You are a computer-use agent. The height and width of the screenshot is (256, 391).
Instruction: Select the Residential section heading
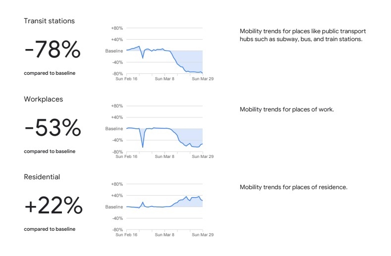(42, 177)
